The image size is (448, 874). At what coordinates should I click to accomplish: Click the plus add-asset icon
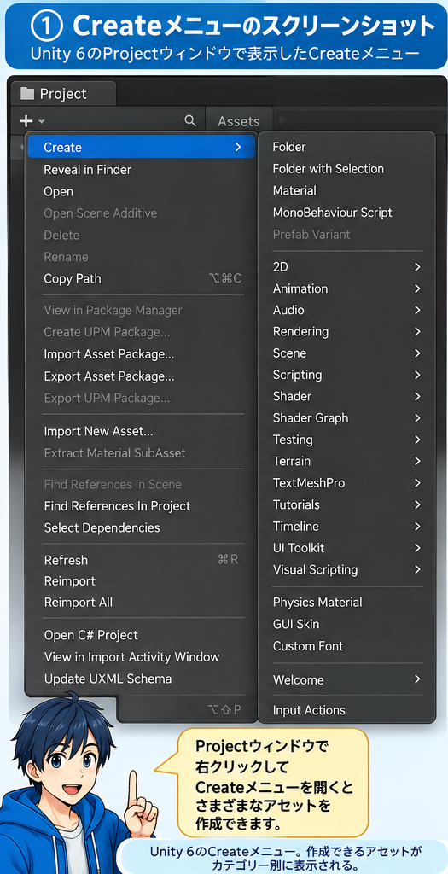26,121
